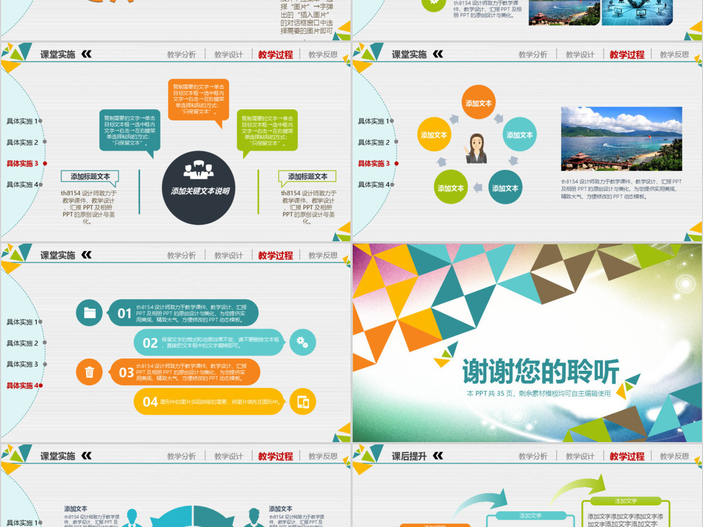
Task: Click the island photo on the top-right slide
Action: pos(564,13)
